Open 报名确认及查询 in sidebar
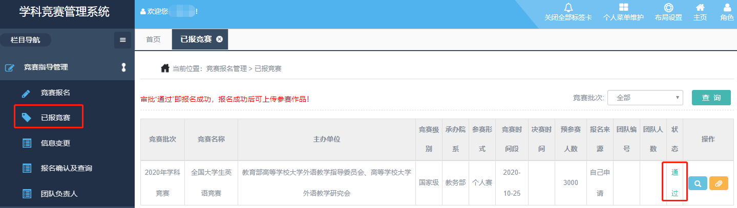 66,168
